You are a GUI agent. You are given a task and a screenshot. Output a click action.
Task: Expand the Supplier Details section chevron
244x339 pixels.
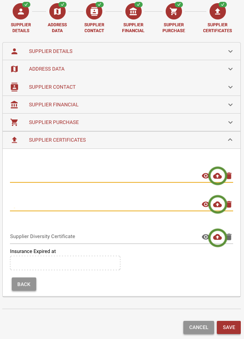click(x=230, y=52)
